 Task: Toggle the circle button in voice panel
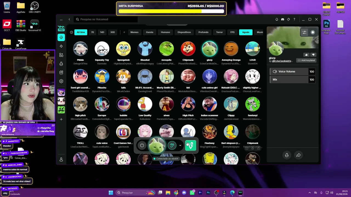[313, 32]
